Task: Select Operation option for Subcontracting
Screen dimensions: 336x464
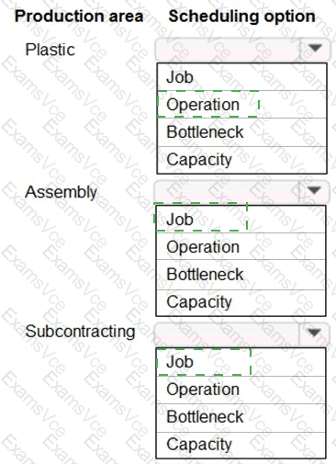Action: point(241,390)
